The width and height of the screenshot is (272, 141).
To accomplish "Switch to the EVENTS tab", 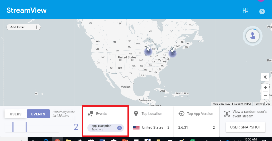I will pos(38,114).
